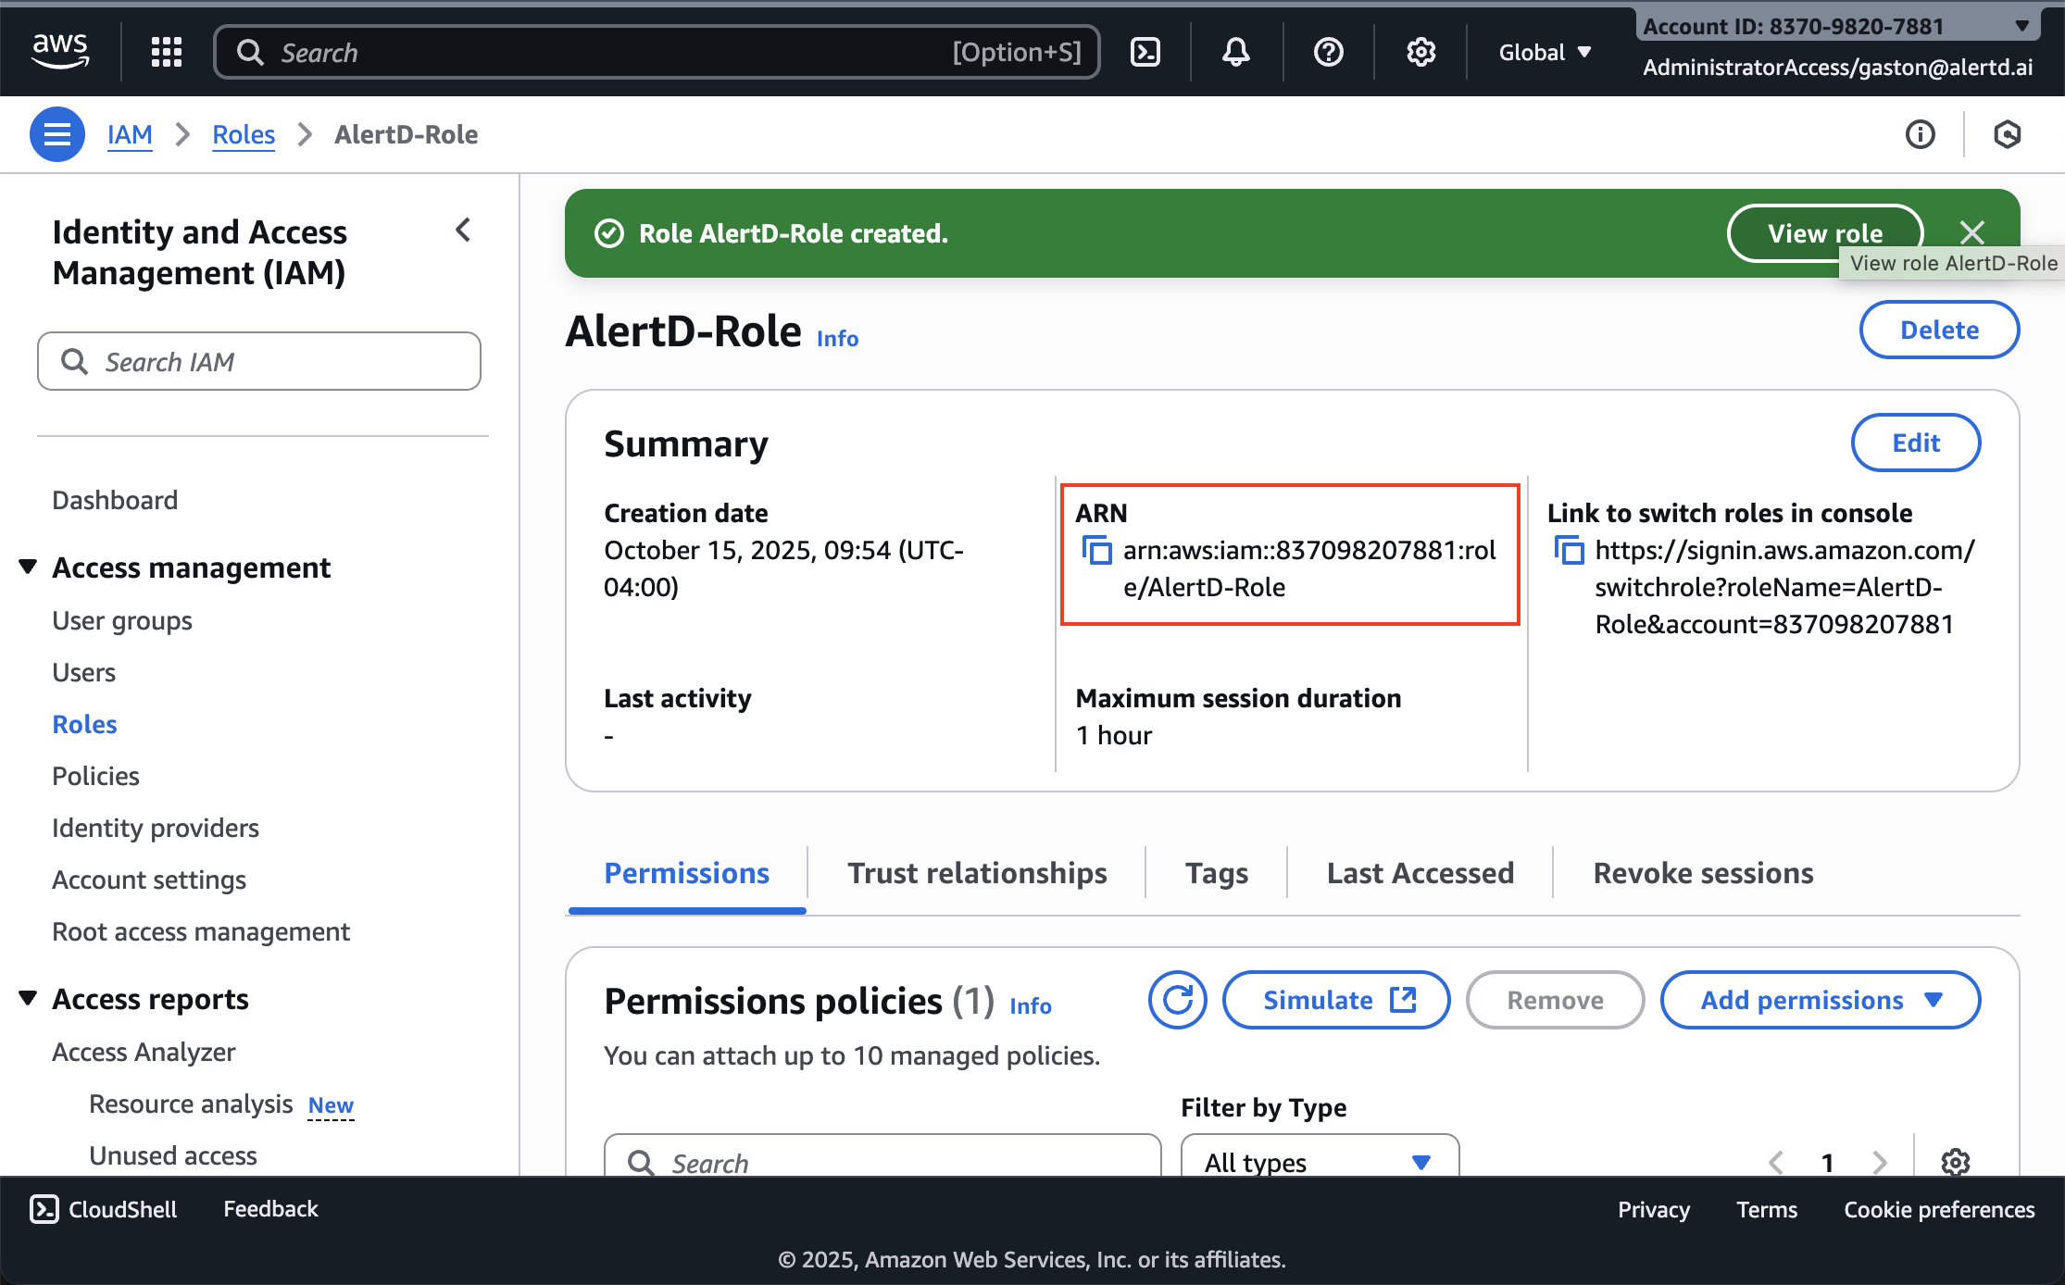Copy the role ARN with its copy icon
The height and width of the screenshot is (1285, 2065).
pos(1097,550)
